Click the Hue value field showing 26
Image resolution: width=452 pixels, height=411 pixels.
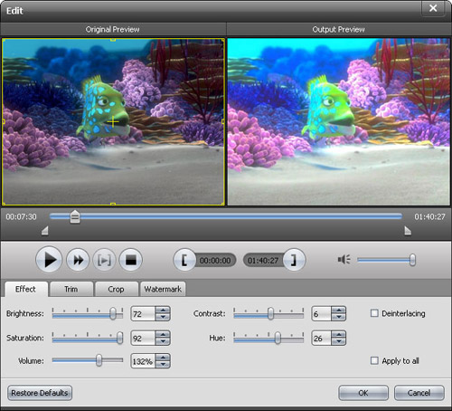[x=322, y=338]
